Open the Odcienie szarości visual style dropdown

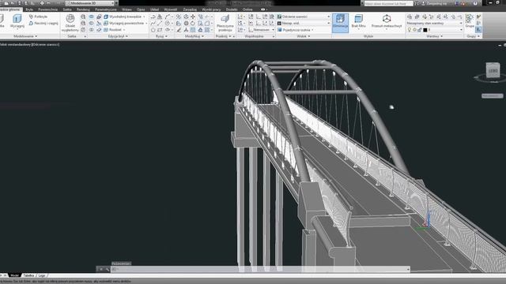tap(304, 17)
